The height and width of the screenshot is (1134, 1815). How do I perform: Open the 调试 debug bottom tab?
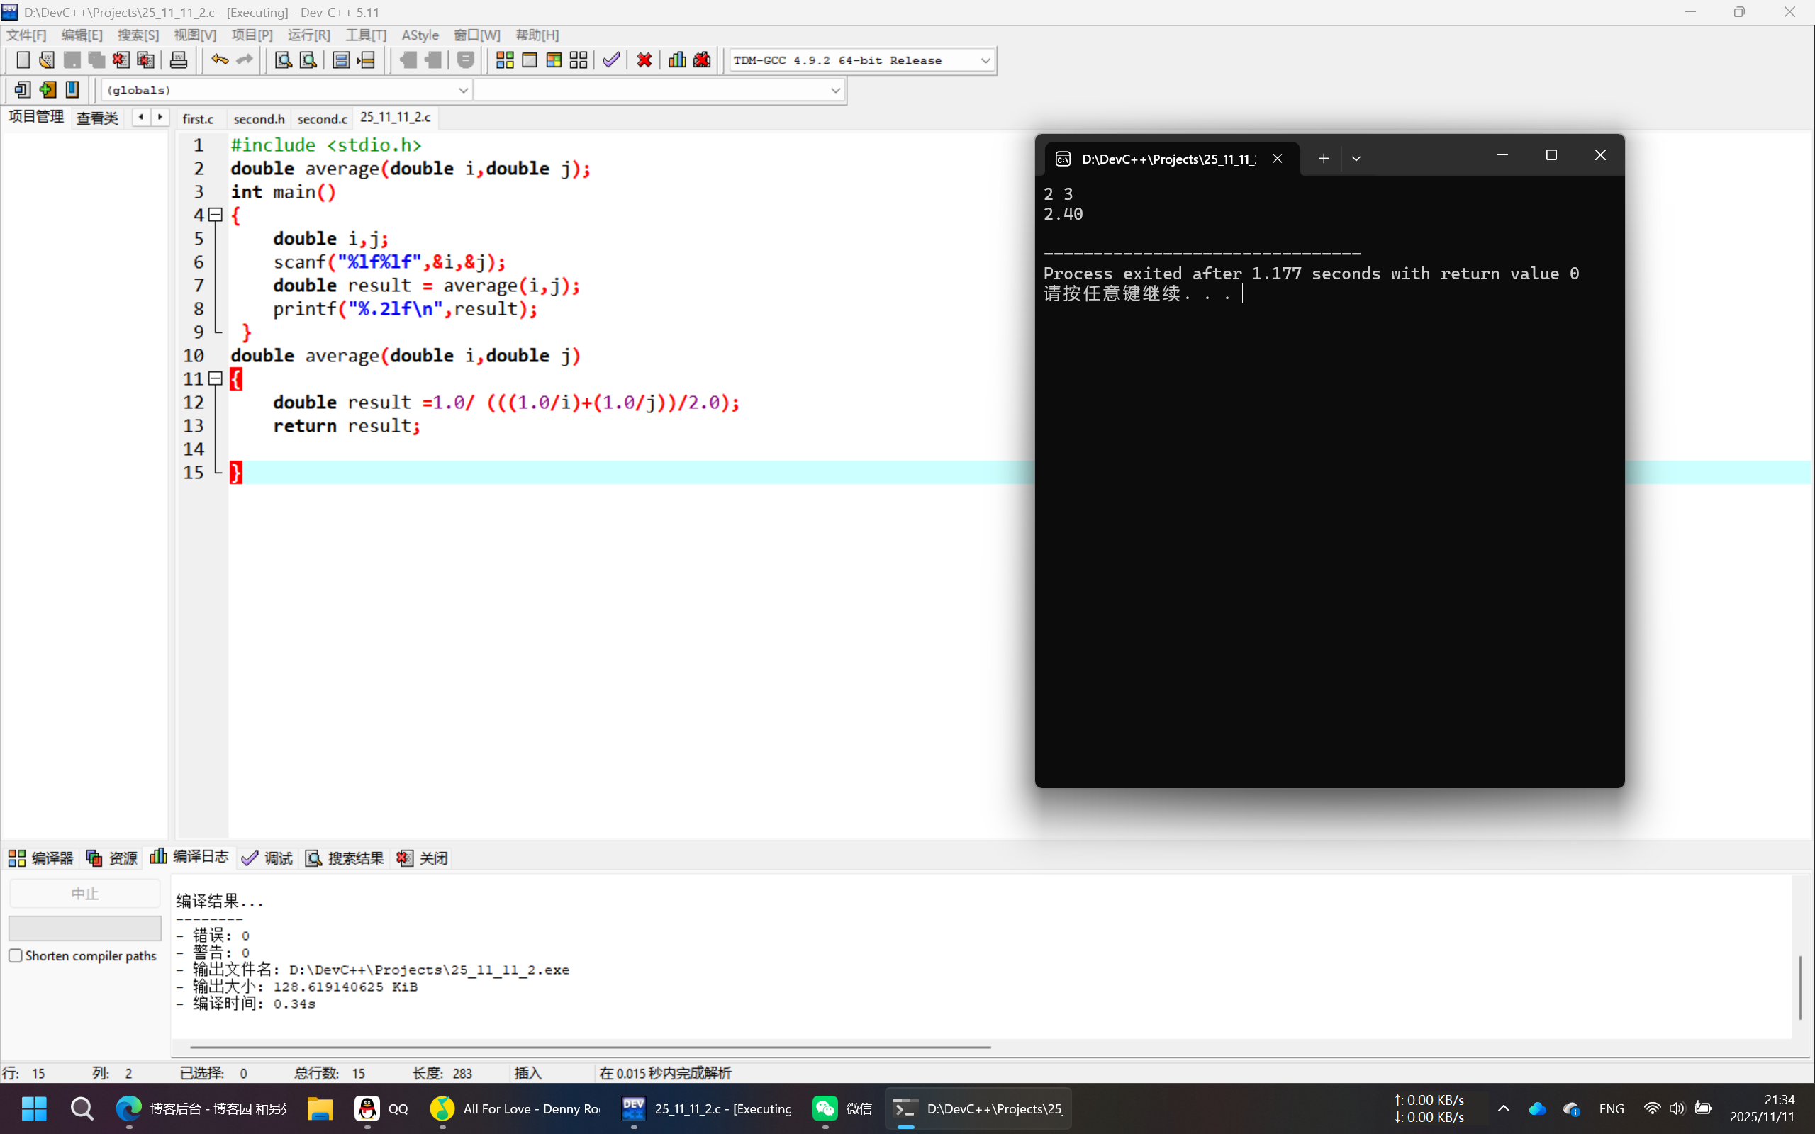tap(268, 858)
